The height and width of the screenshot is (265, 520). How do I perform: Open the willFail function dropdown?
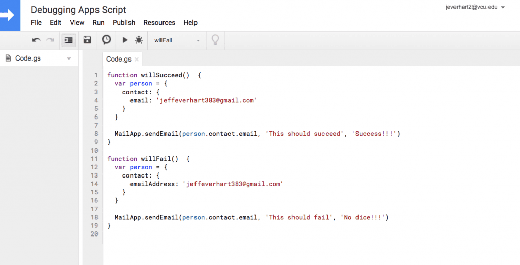pos(177,40)
